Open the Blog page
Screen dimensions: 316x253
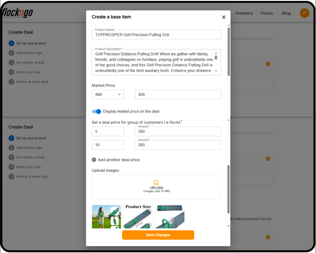click(x=286, y=13)
